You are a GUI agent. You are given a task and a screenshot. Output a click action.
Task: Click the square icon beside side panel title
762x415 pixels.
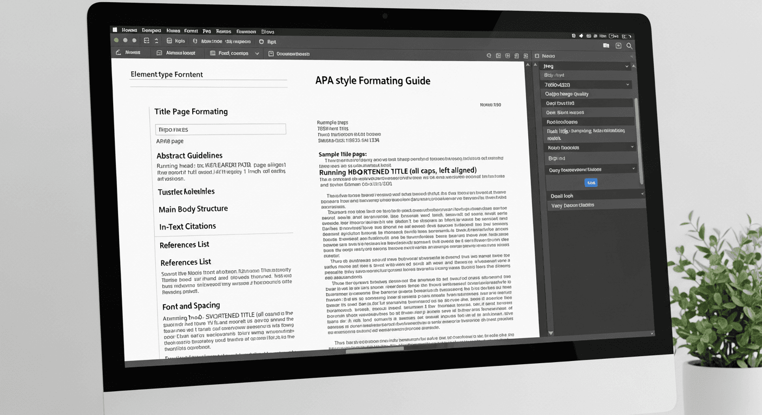point(536,56)
